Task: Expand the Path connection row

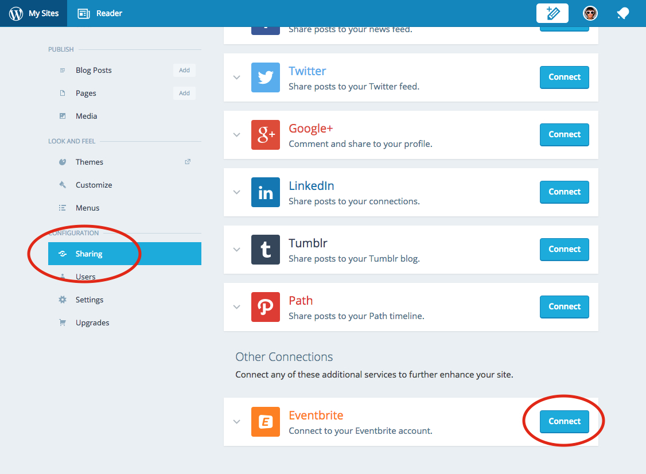Action: coord(236,306)
